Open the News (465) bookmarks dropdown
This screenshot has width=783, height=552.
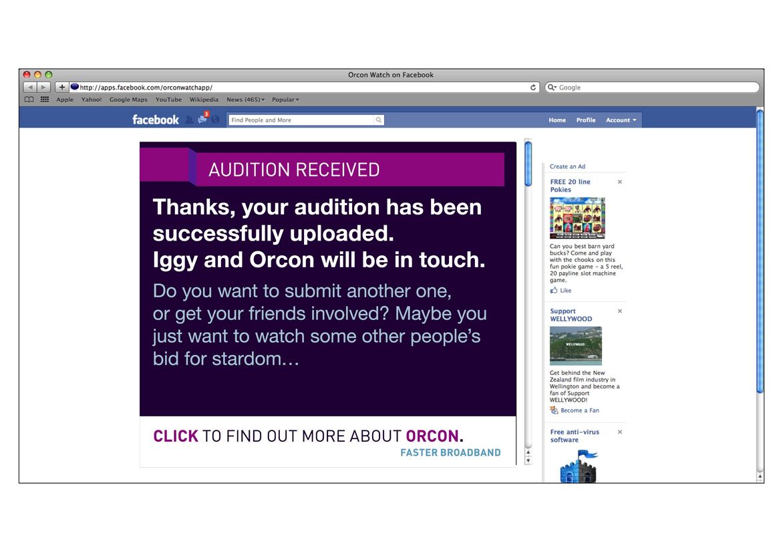pos(245,100)
